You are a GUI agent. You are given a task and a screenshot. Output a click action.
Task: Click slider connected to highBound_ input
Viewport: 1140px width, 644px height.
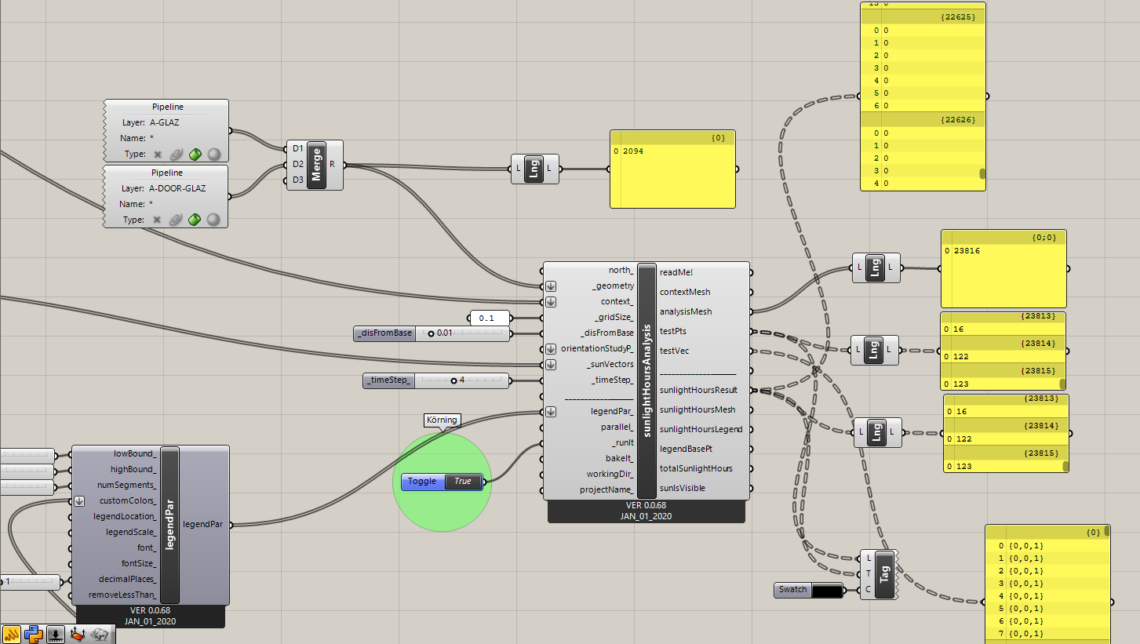pos(27,471)
